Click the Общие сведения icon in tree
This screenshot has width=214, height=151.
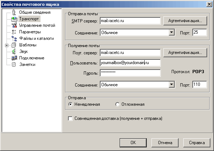(x=14, y=12)
